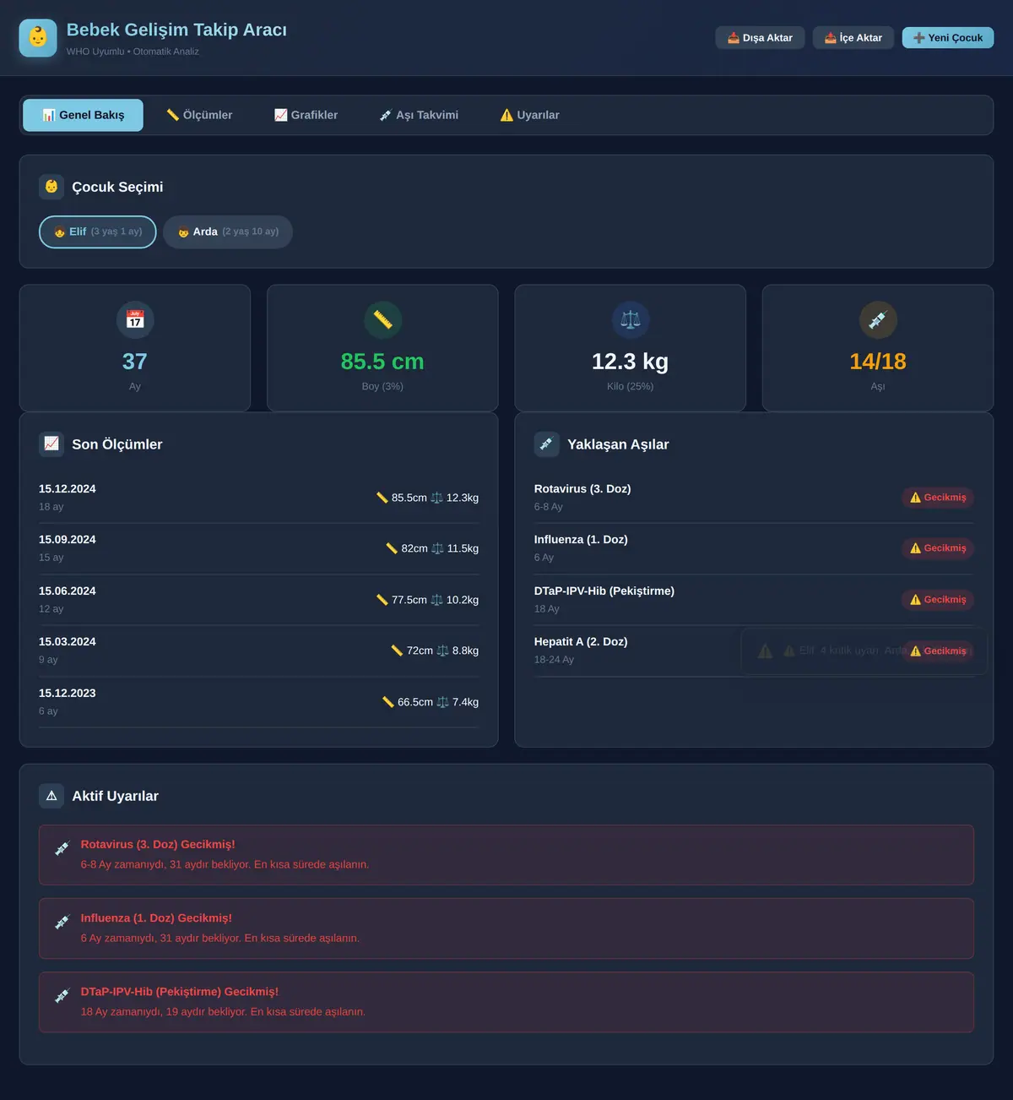
Task: Open the Grafikler tab
Action: point(306,115)
